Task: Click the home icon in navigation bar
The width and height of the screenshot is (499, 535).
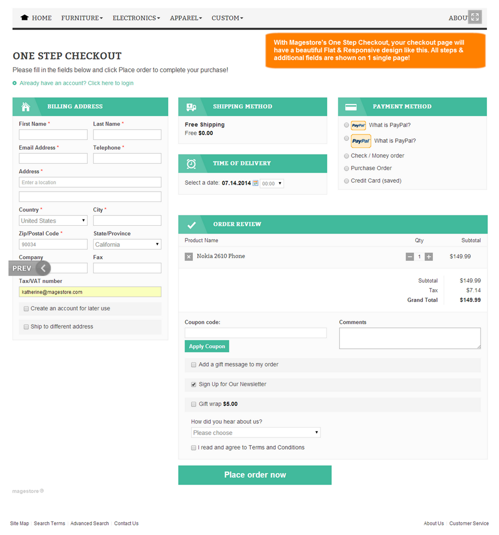Action: (x=24, y=18)
